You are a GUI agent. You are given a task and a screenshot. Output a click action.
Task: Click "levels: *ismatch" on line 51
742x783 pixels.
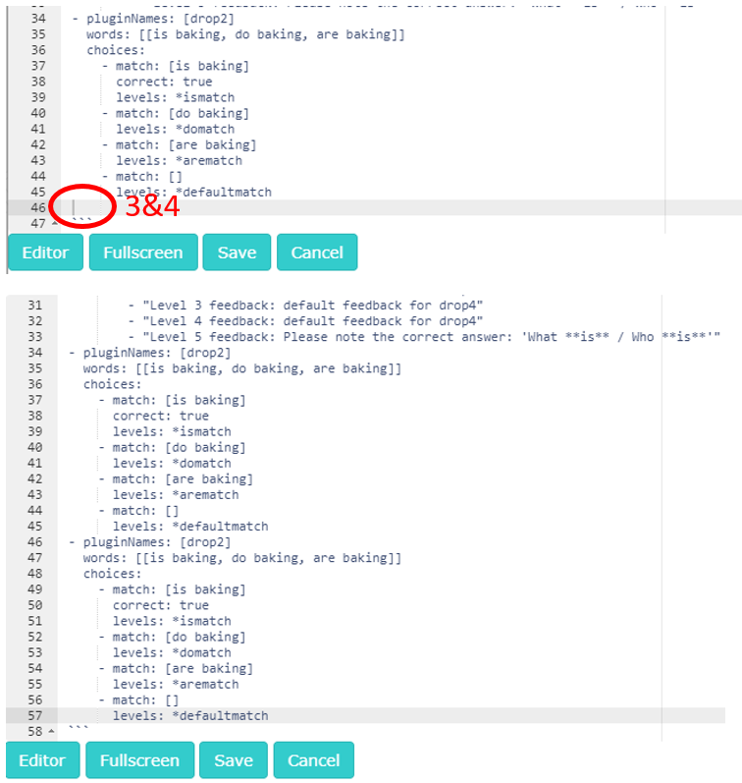point(172,621)
